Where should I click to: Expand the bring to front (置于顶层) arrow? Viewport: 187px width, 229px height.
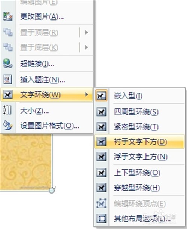pos(86,33)
